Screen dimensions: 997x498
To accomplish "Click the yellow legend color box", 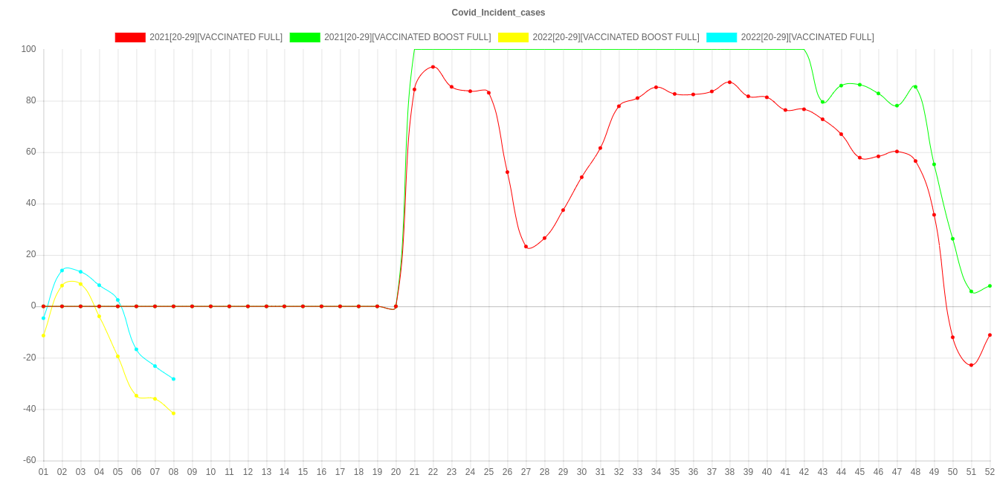I will pyautogui.click(x=513, y=37).
